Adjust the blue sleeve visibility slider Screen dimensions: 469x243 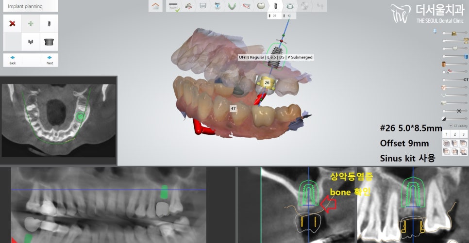466,56
